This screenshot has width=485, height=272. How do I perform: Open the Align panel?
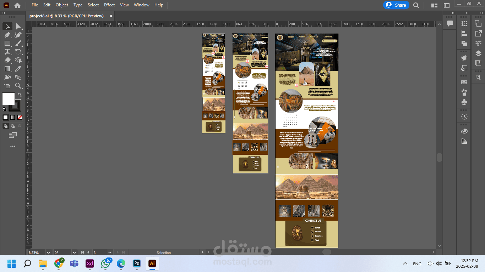464,34
